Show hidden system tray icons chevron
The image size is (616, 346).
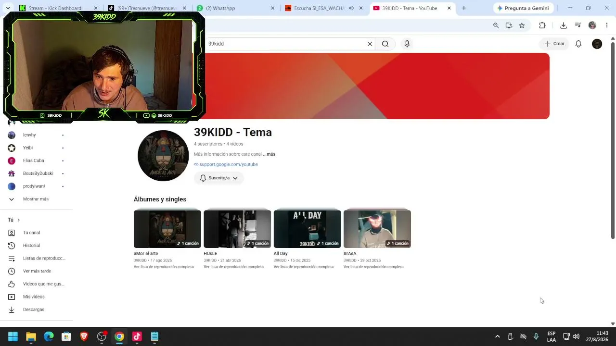point(498,336)
